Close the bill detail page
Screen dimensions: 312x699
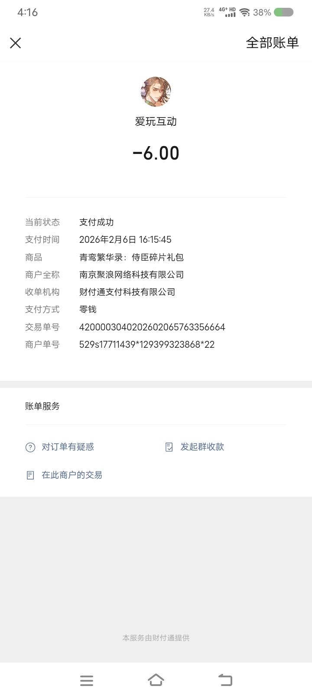click(x=16, y=43)
